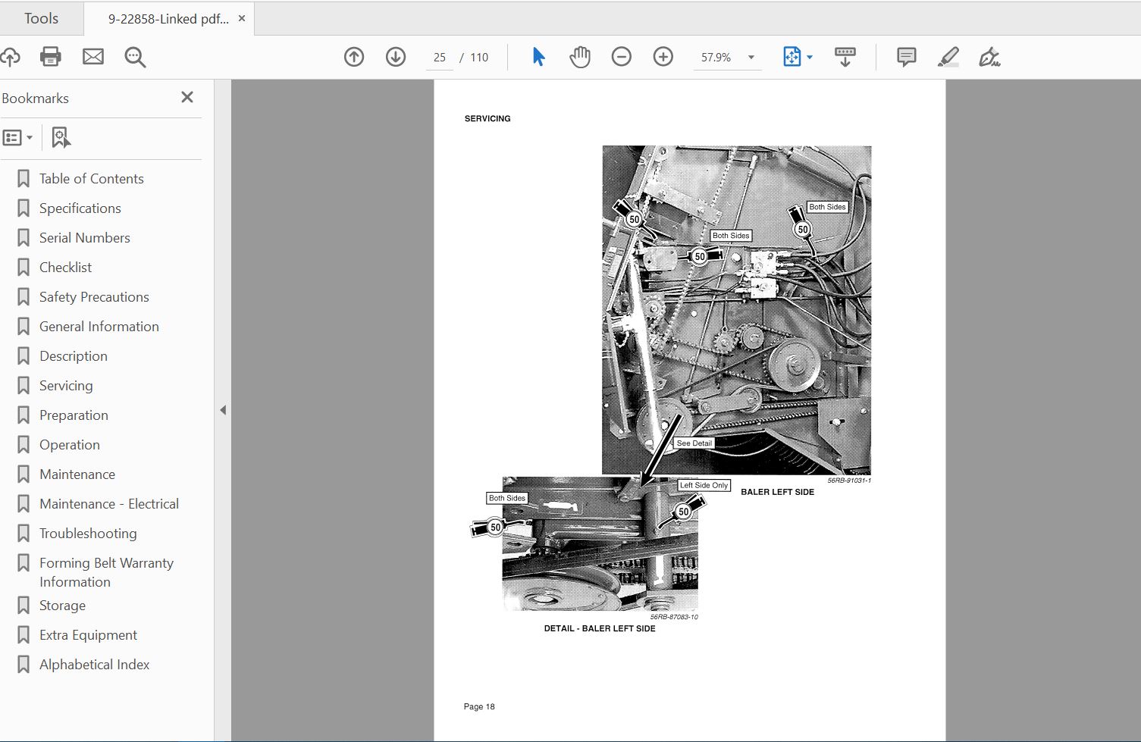The height and width of the screenshot is (742, 1141).
Task: Choose the arrow Selection tool
Action: coord(538,57)
